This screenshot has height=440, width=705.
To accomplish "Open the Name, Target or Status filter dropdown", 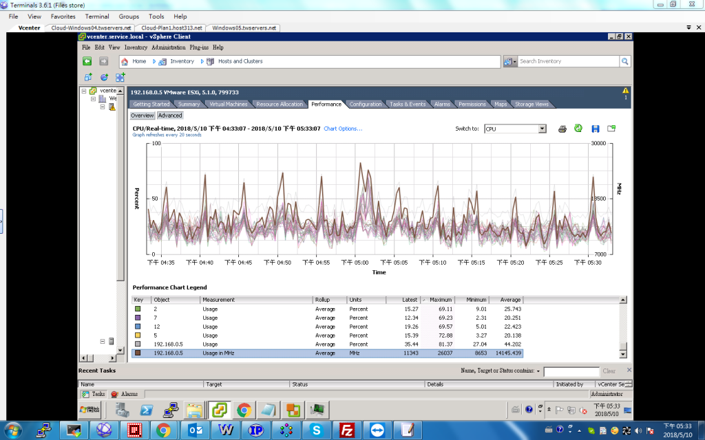I will (x=538, y=371).
